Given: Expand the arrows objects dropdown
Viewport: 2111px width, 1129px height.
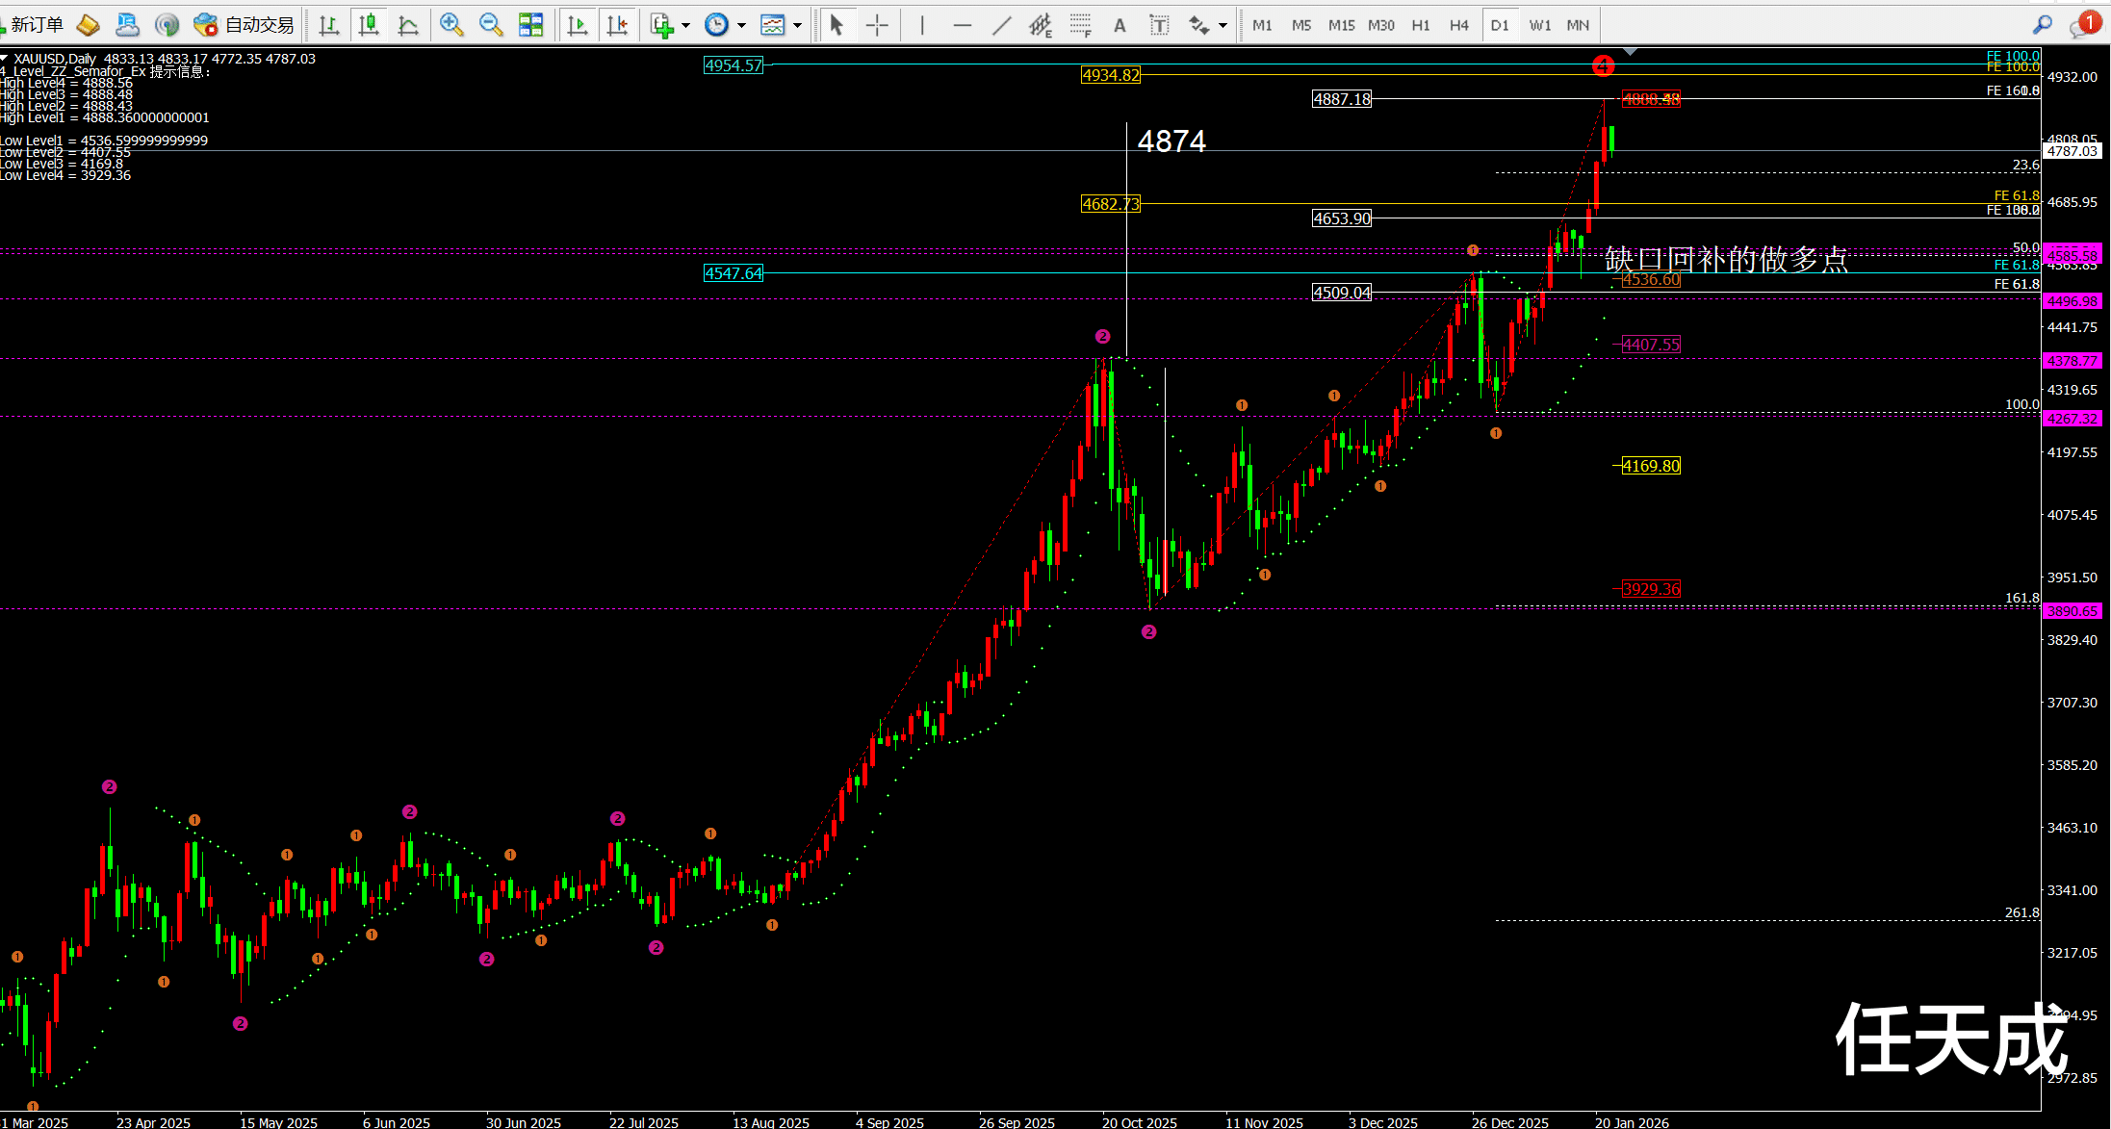Looking at the screenshot, I should pyautogui.click(x=1223, y=25).
